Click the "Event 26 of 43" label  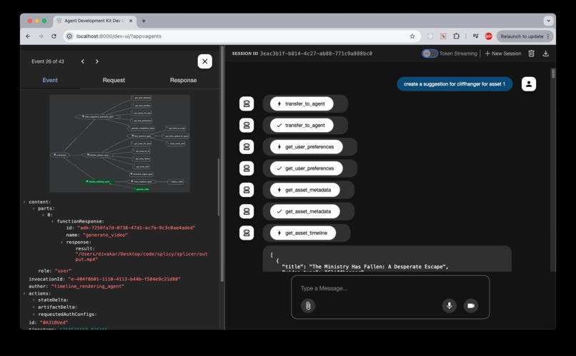[x=48, y=61]
